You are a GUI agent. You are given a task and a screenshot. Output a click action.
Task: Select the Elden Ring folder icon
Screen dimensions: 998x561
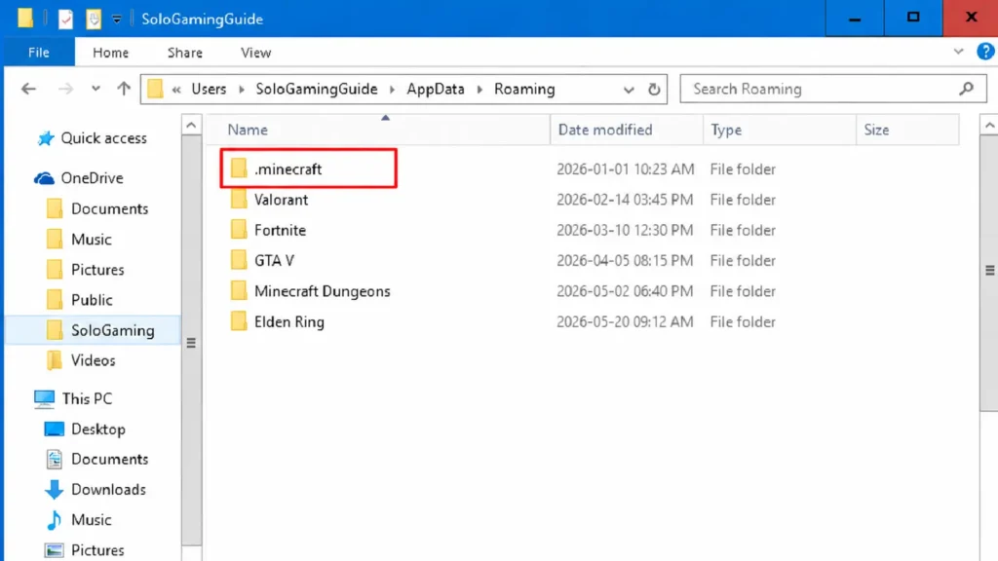239,321
